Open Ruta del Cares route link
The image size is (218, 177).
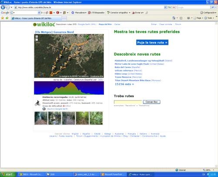123,67
